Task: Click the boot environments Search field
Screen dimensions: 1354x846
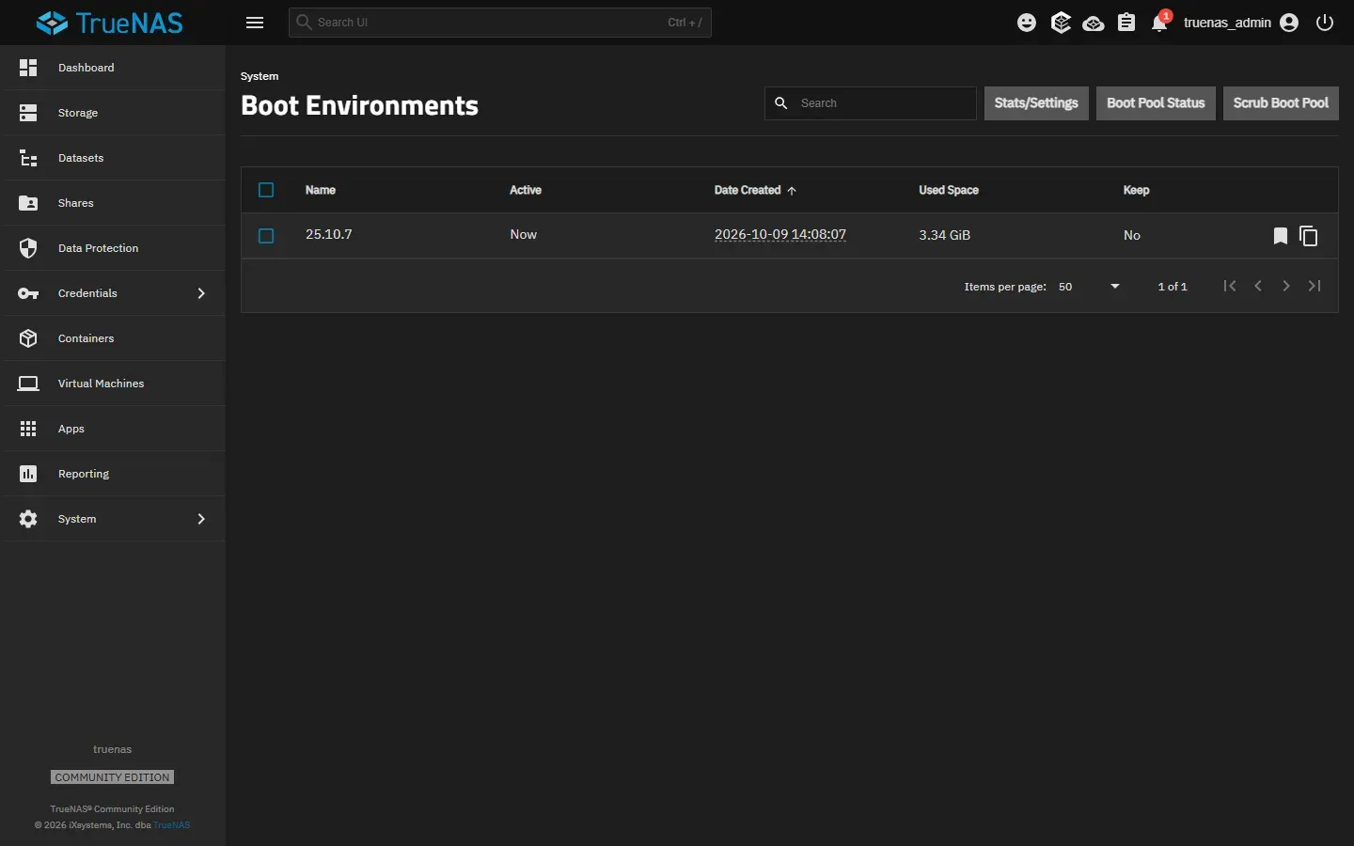Action: point(871,103)
